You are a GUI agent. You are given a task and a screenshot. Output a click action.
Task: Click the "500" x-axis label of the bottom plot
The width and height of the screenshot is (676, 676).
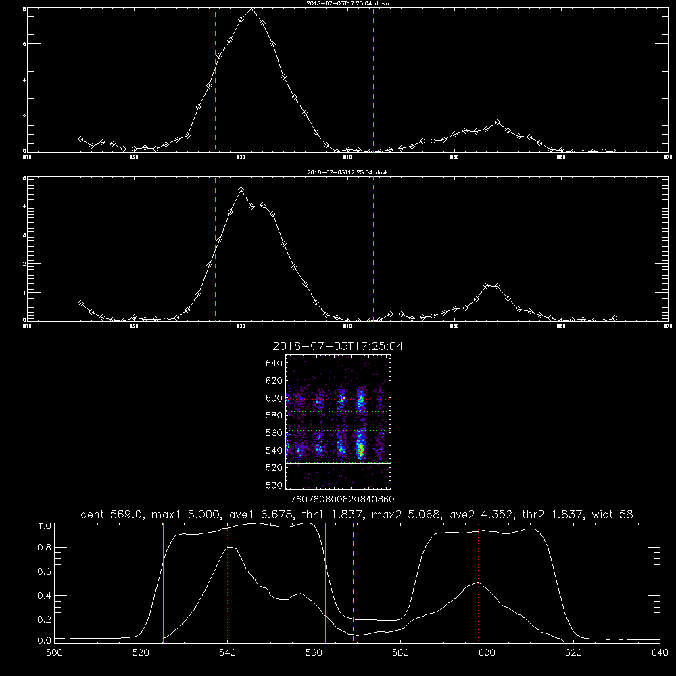[x=54, y=653]
